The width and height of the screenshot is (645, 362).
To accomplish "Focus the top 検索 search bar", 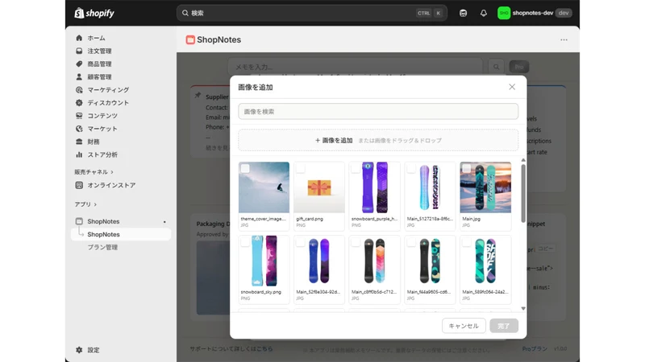I will (x=312, y=13).
